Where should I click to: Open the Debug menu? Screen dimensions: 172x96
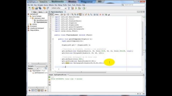(x=60, y=5)
